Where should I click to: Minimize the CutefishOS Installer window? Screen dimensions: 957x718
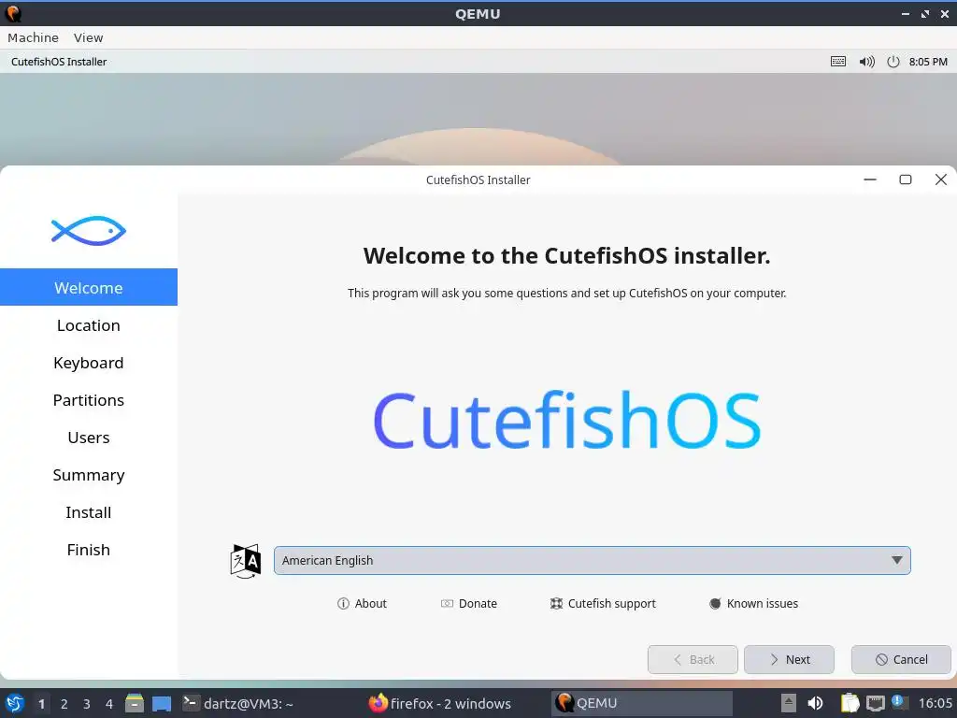tap(870, 179)
